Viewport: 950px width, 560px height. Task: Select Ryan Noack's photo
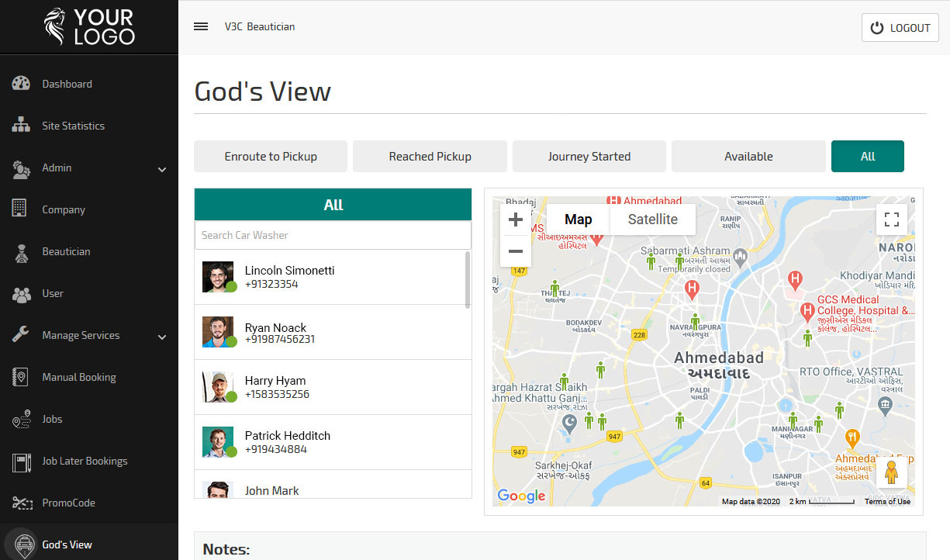(218, 332)
